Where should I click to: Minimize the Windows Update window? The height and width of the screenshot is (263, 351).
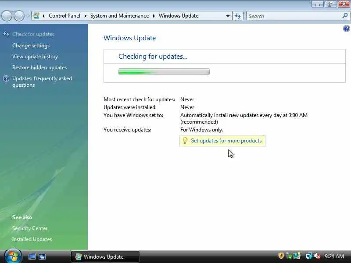[x=317, y=4]
